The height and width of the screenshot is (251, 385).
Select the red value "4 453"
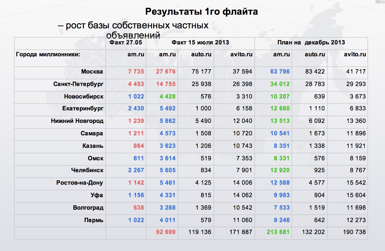pos(136,84)
